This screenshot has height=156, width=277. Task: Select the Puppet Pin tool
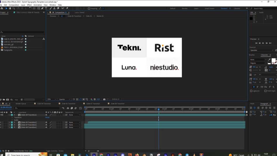[67, 8]
